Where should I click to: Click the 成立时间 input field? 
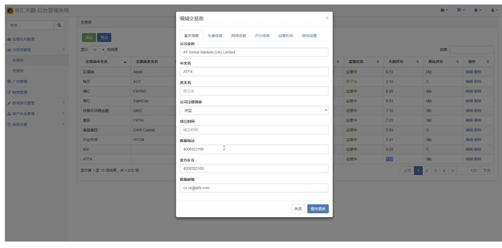click(x=254, y=130)
